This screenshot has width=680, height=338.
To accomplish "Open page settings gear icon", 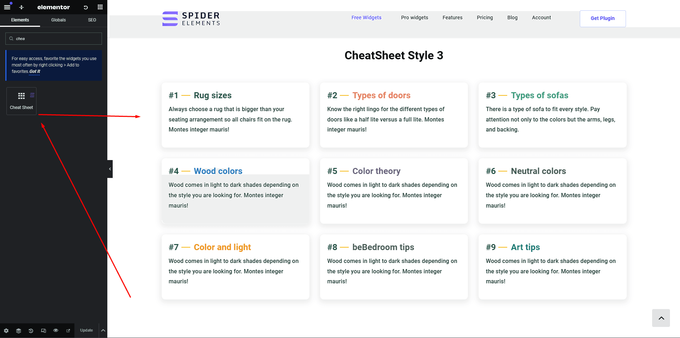I will 6,330.
